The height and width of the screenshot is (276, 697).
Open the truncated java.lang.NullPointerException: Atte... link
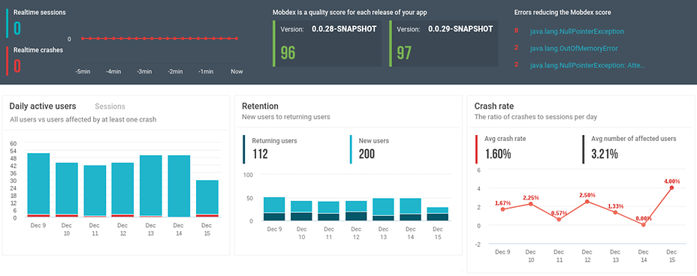pyautogui.click(x=587, y=64)
